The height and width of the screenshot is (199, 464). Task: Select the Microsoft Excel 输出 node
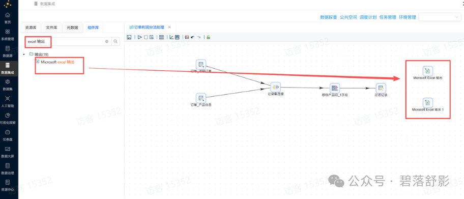coord(428,71)
